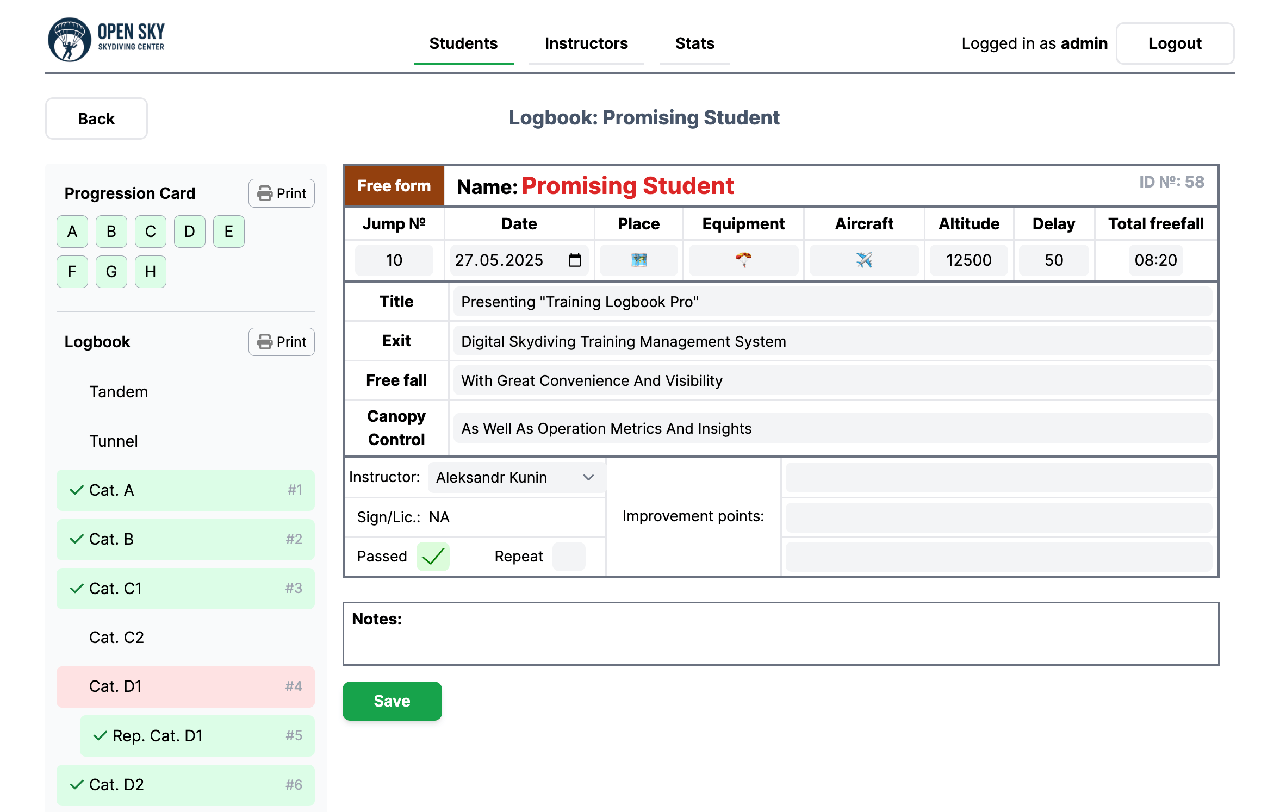1280x812 pixels.
Task: Click the printer icon next to Progression Card
Action: pos(265,193)
